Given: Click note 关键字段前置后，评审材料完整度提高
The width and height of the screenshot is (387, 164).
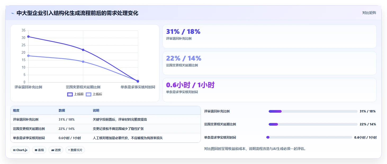Looking at the screenshot, I should tap(120, 120).
